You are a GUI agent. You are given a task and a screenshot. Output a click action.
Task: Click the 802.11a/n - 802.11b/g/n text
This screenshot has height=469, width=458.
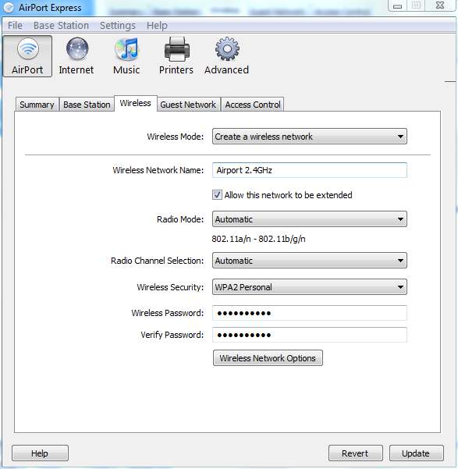coord(258,239)
